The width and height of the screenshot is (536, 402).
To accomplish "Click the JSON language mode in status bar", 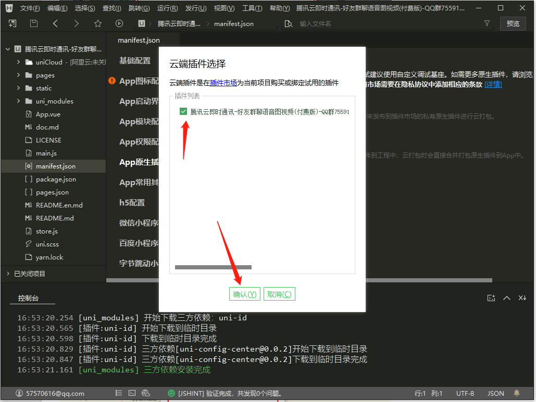I will (x=496, y=393).
